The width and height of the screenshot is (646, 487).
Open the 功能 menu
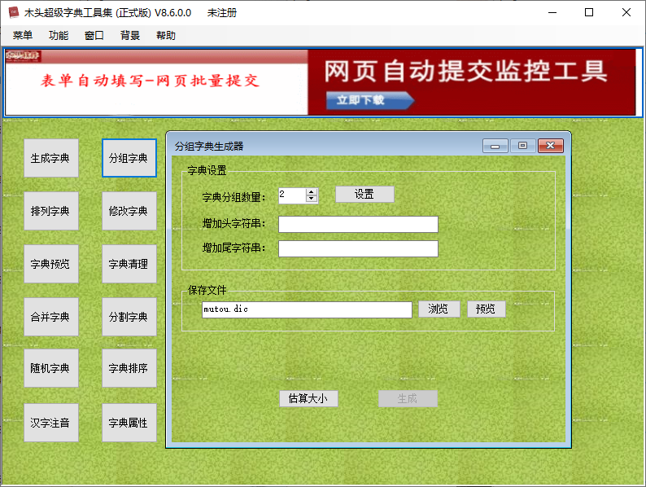pyautogui.click(x=59, y=35)
